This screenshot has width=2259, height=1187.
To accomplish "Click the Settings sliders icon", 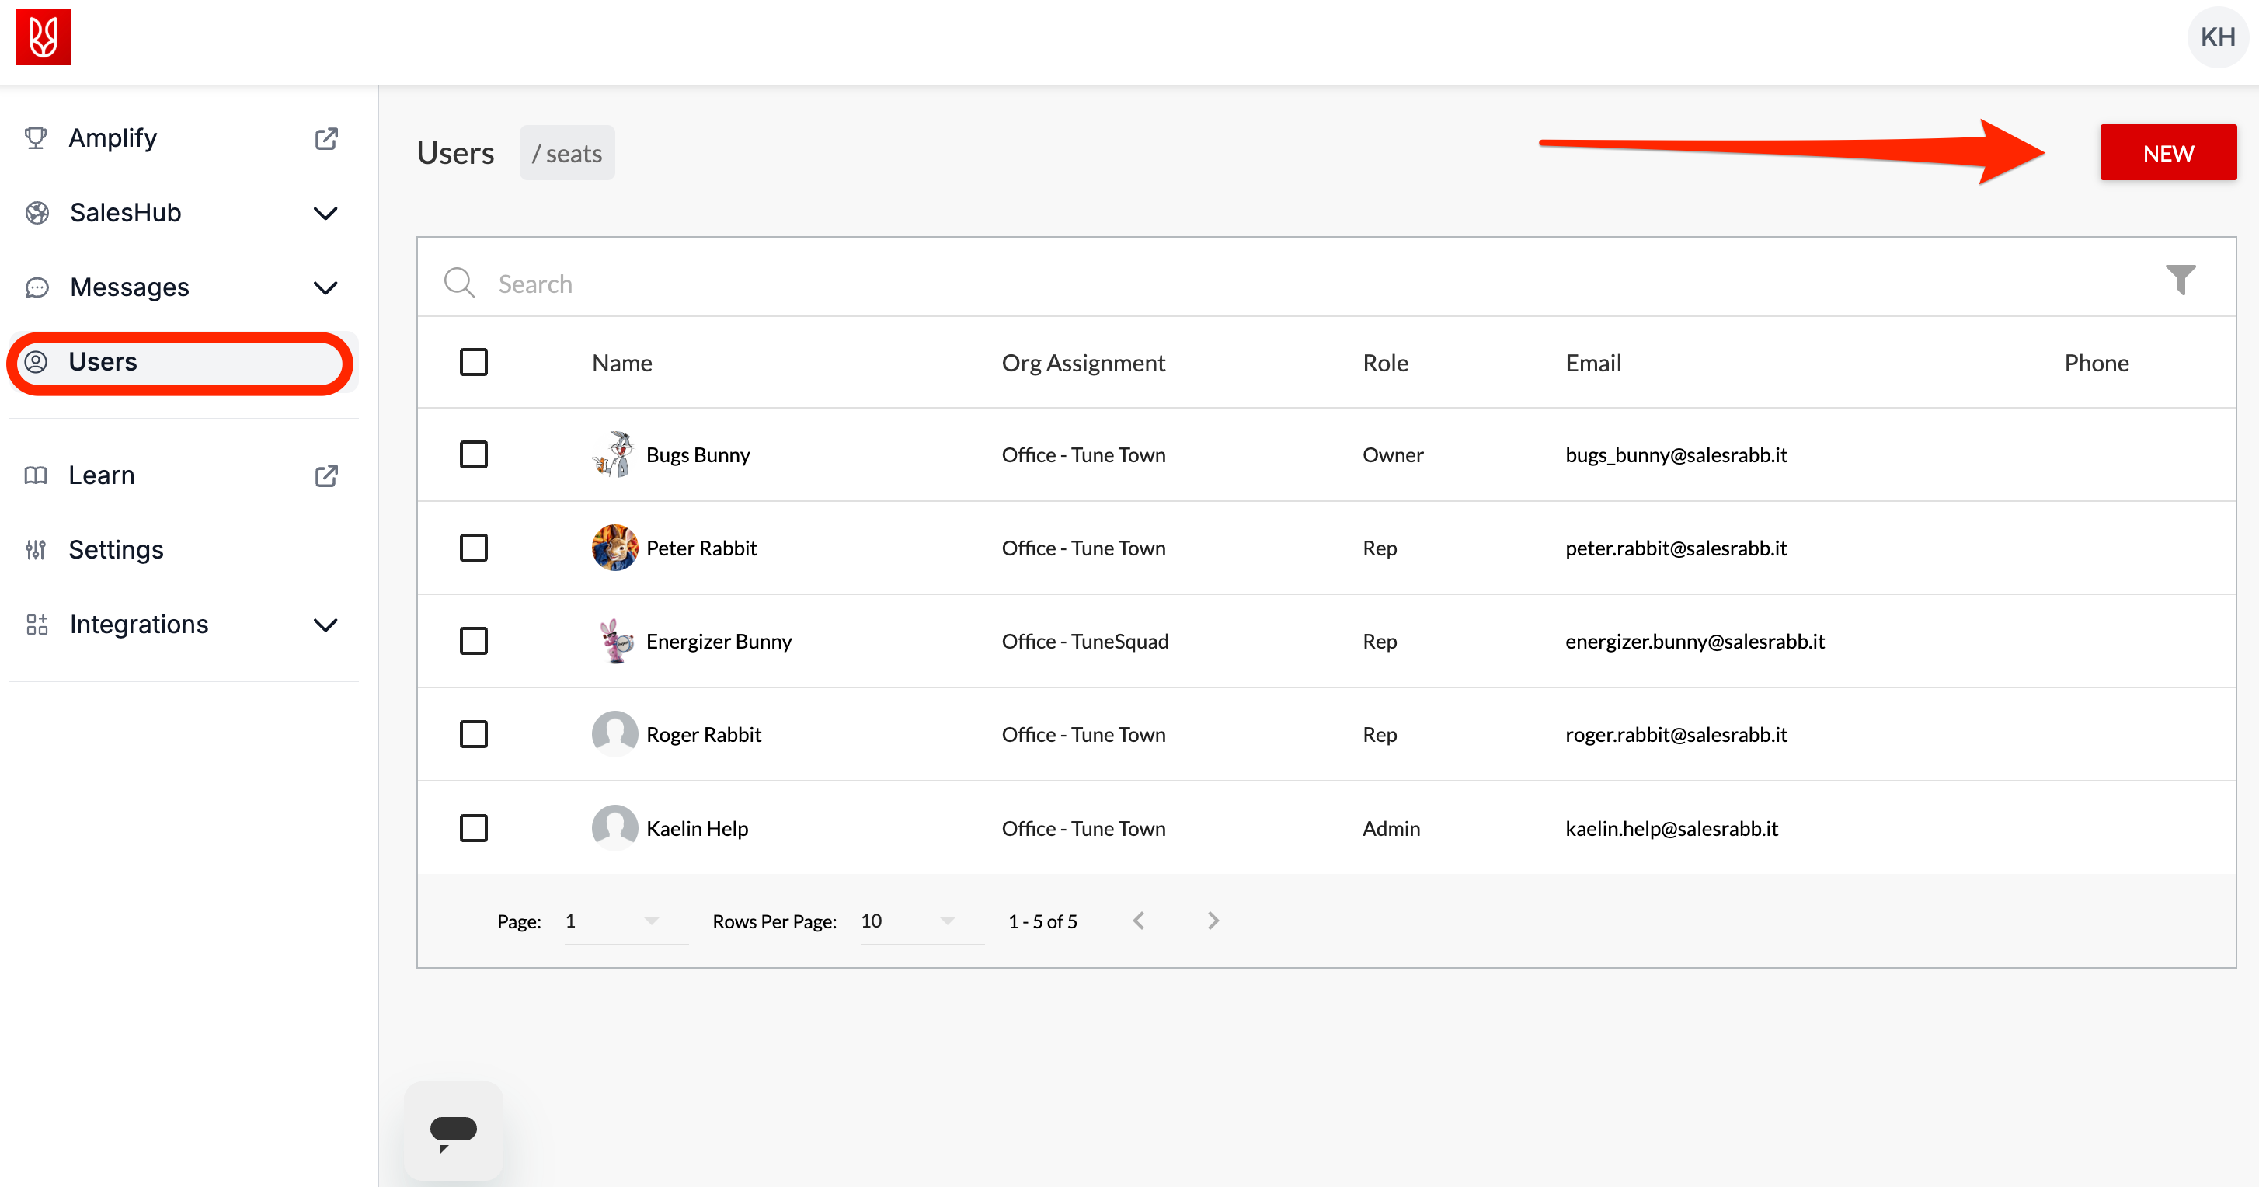I will pyautogui.click(x=36, y=550).
